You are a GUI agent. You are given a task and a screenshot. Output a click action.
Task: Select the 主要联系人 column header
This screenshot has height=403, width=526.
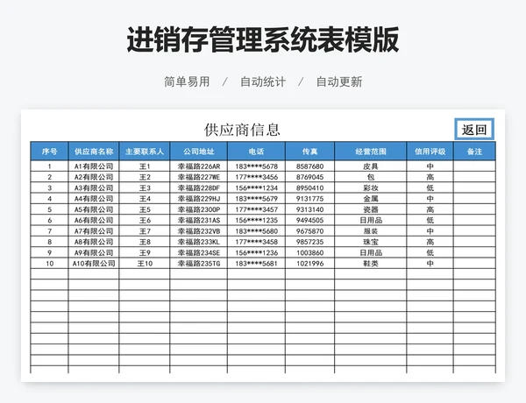pyautogui.click(x=145, y=152)
